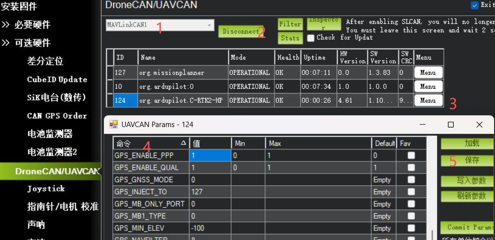Click the Disconnect button
The width and height of the screenshot is (495, 240).
coord(240,32)
